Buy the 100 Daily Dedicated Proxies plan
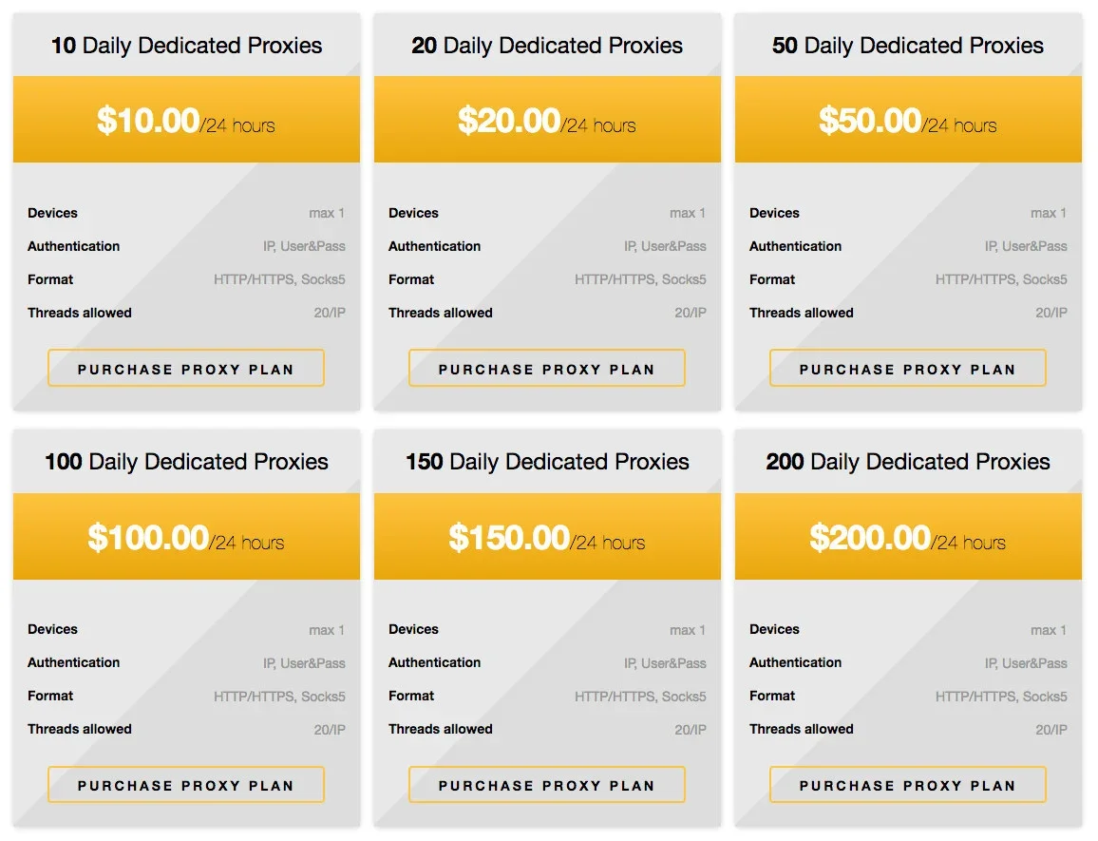The image size is (1098, 841). 186,785
